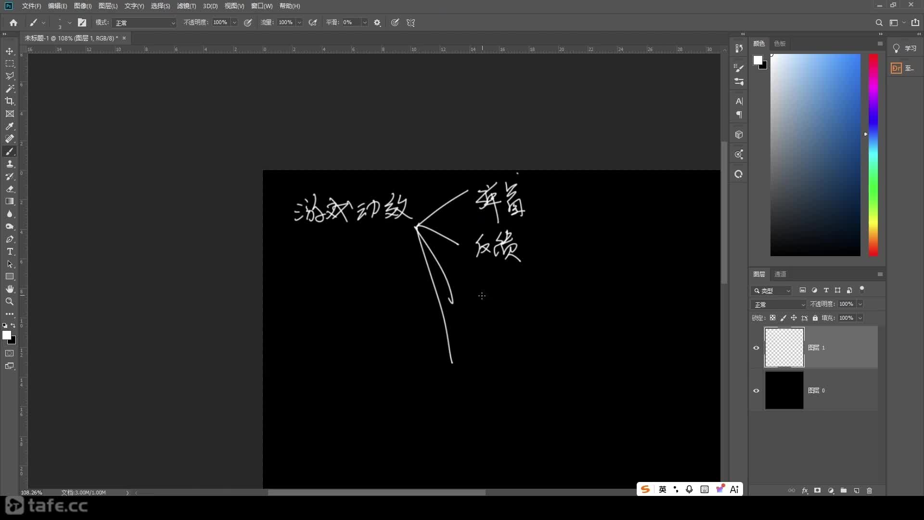This screenshot has width=924, height=520.
Task: Expand the layer 填充 dropdown arrow
Action: click(x=860, y=318)
